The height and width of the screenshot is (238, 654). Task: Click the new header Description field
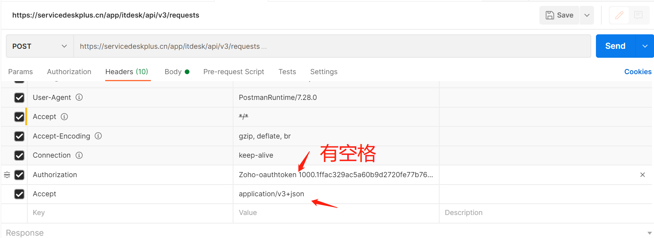pos(546,213)
